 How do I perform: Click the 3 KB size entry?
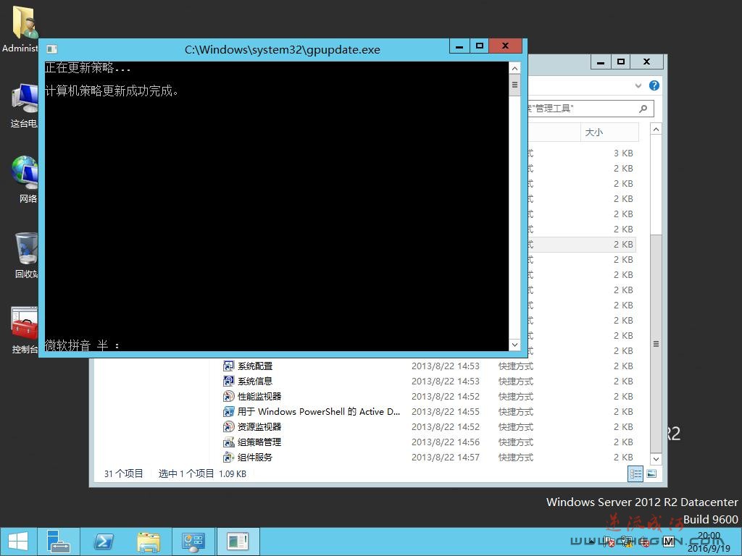(623, 153)
